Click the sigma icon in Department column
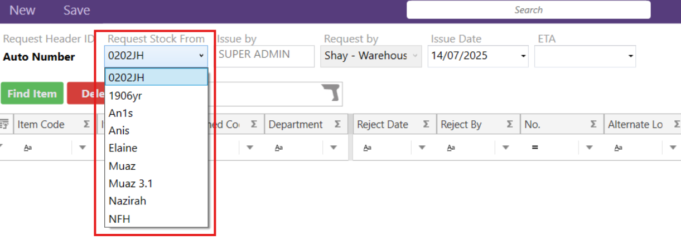681x245 pixels. [x=337, y=125]
